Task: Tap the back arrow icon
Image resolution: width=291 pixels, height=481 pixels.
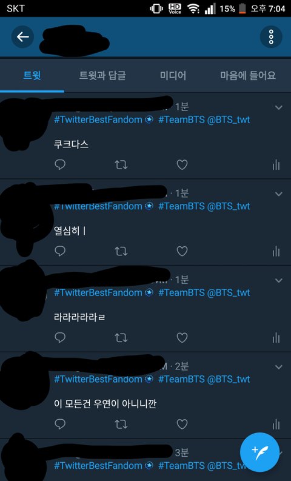Action: (x=22, y=37)
